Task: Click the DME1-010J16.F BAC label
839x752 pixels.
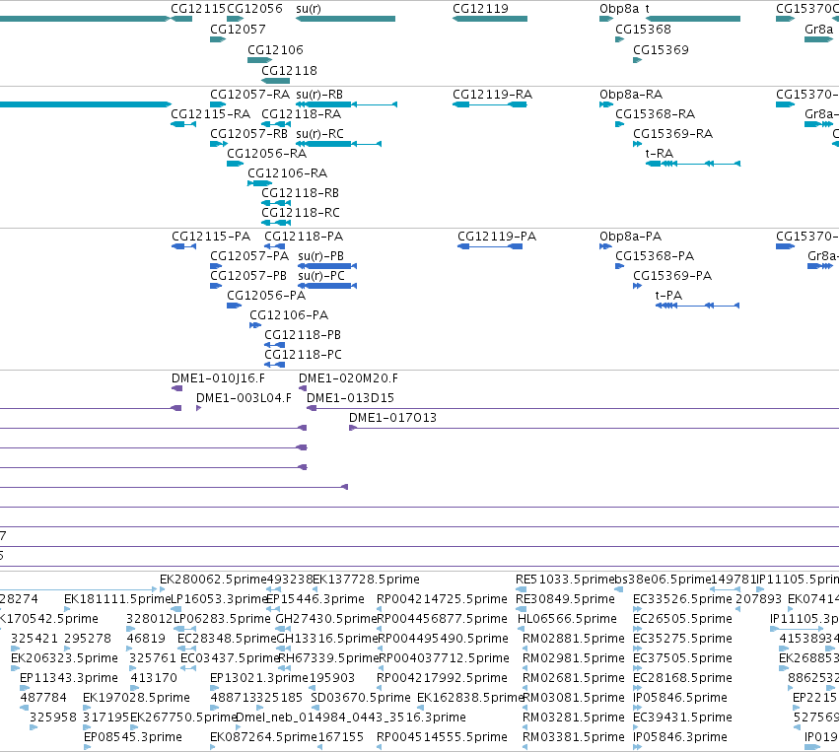Action: pos(218,378)
